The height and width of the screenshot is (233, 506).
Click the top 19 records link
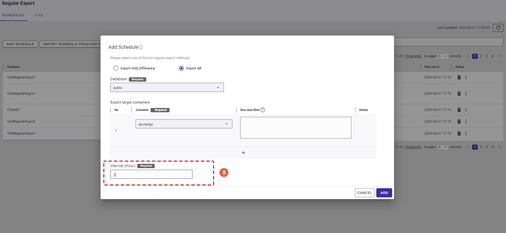(x=413, y=56)
